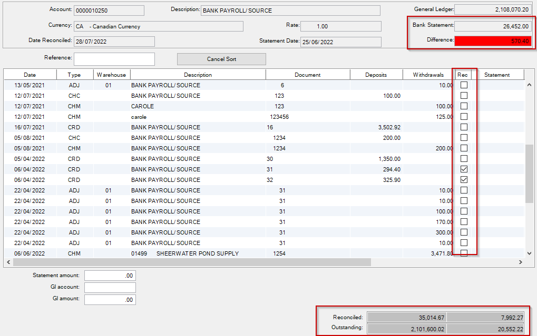Screen dimensions: 537x336
Task: Check Rec box for 1,350.00 deposit
Action: (464, 159)
